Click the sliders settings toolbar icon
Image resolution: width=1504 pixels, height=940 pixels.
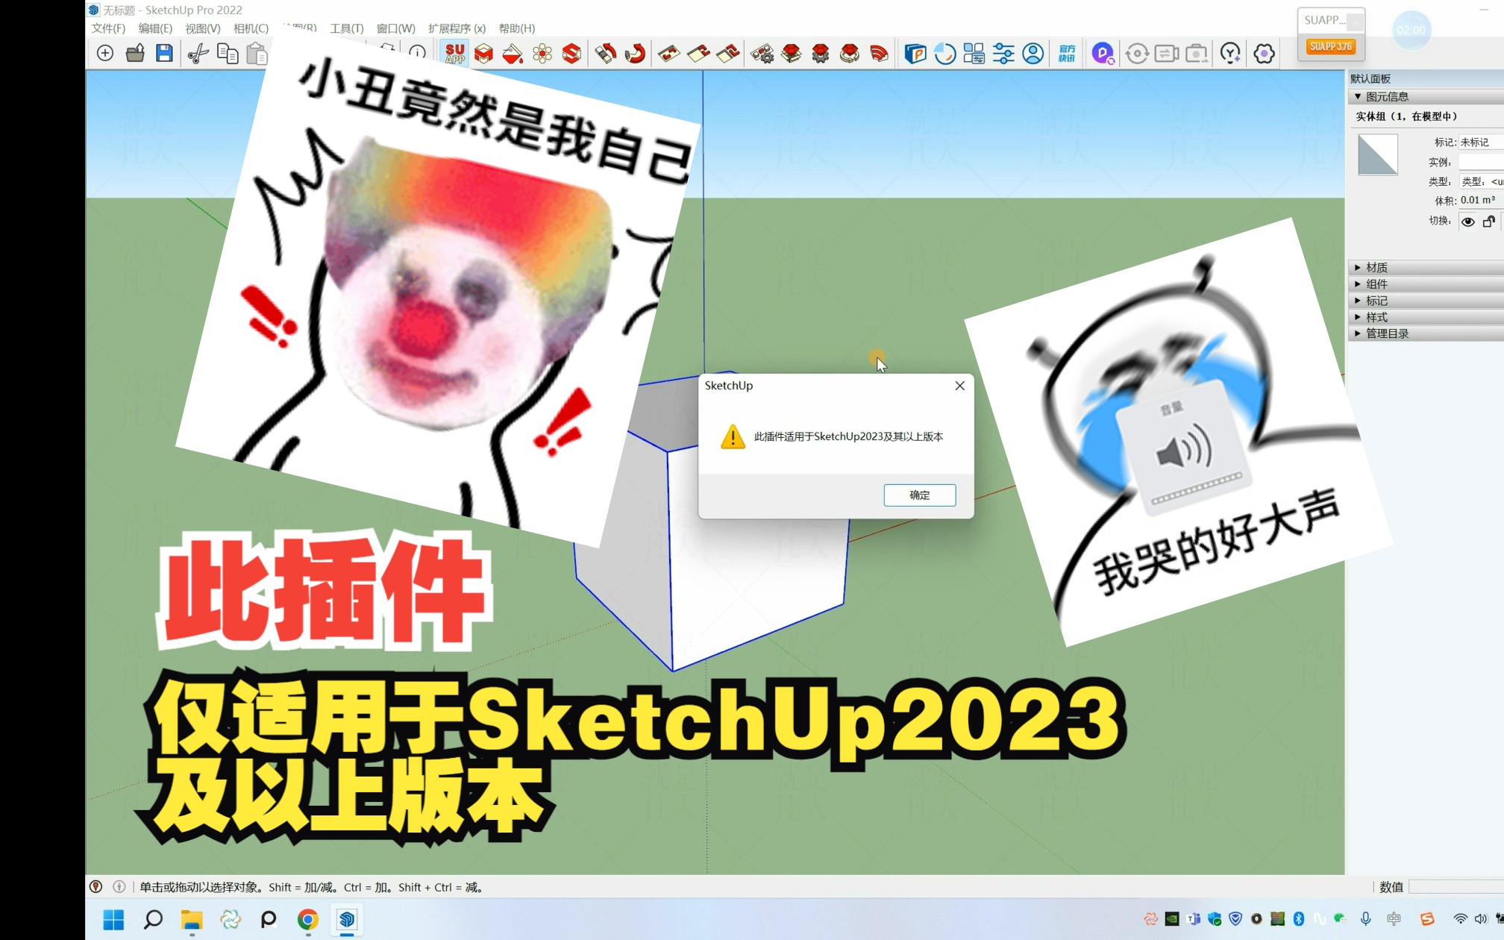pyautogui.click(x=1003, y=54)
